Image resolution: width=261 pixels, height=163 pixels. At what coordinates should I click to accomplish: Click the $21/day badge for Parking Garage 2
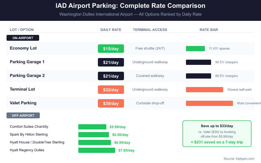111,76
